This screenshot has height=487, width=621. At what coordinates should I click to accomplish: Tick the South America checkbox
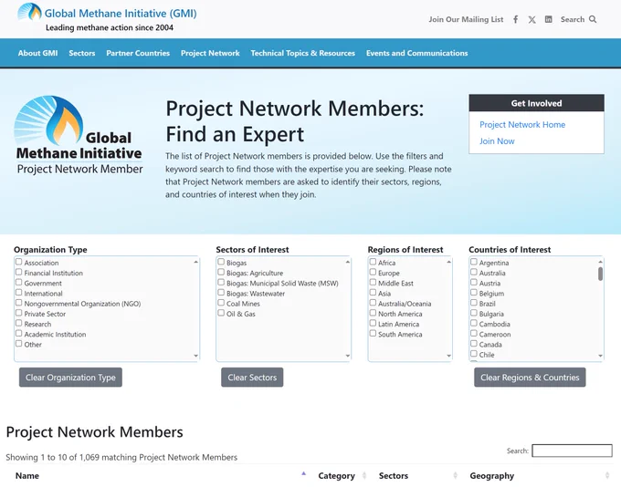(373, 334)
